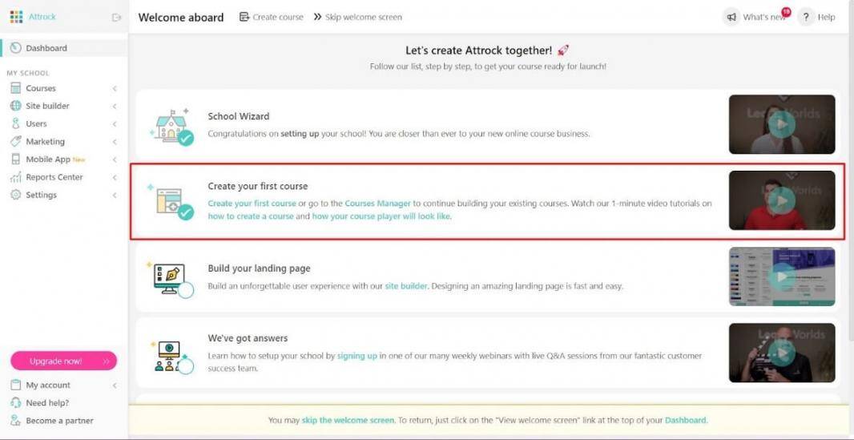854x440 pixels.
Task: Expand the Marketing menu chevron
Action: pos(115,142)
